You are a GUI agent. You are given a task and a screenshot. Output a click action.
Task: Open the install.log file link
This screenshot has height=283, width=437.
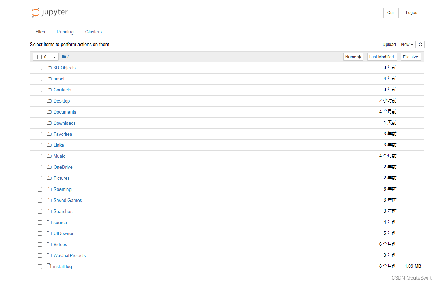(63, 266)
